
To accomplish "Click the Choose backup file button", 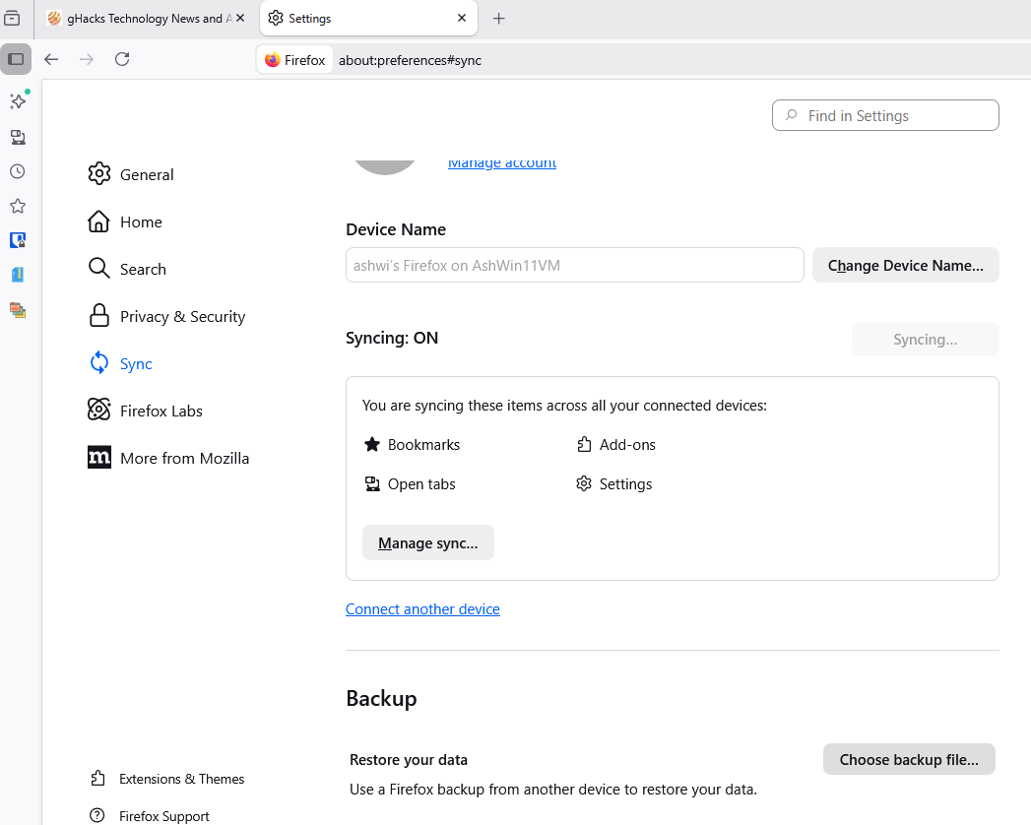I will (x=908, y=759).
